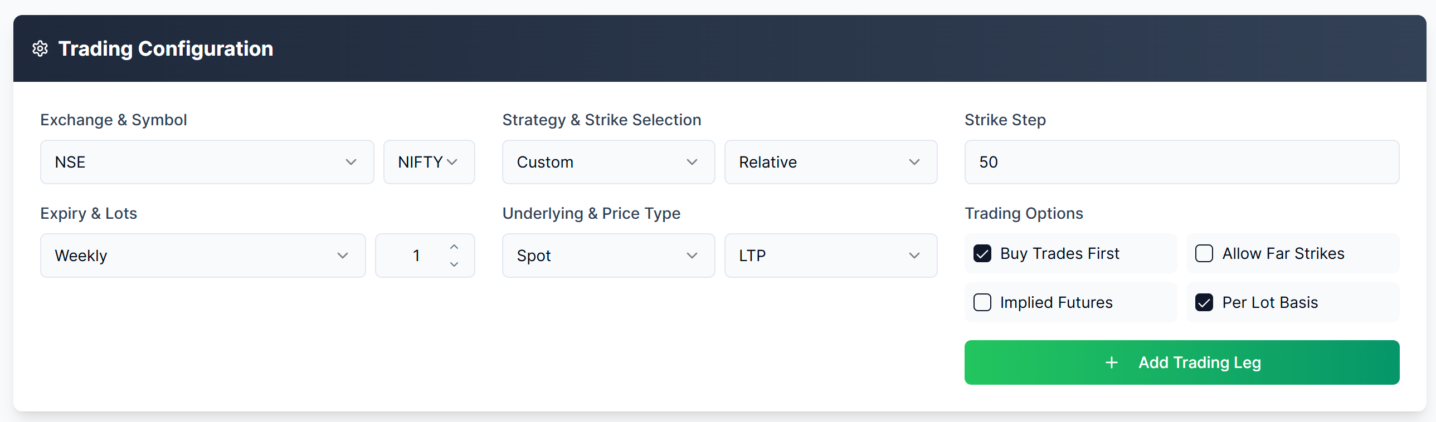Open the Relative strike selection dropdown
Viewport: 1436px width, 422px height.
831,162
